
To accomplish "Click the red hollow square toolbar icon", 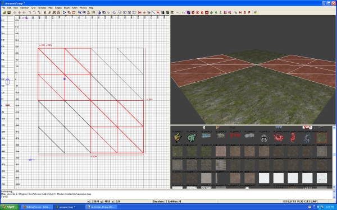I will (74, 13).
